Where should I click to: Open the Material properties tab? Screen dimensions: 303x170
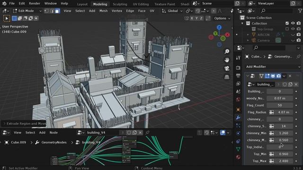pos(238,157)
